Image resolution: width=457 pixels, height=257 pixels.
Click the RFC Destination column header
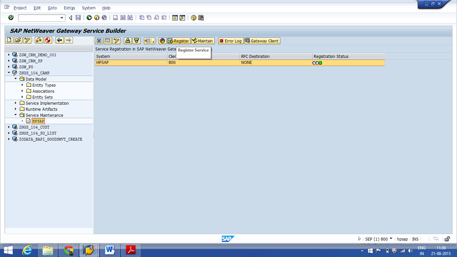276,56
